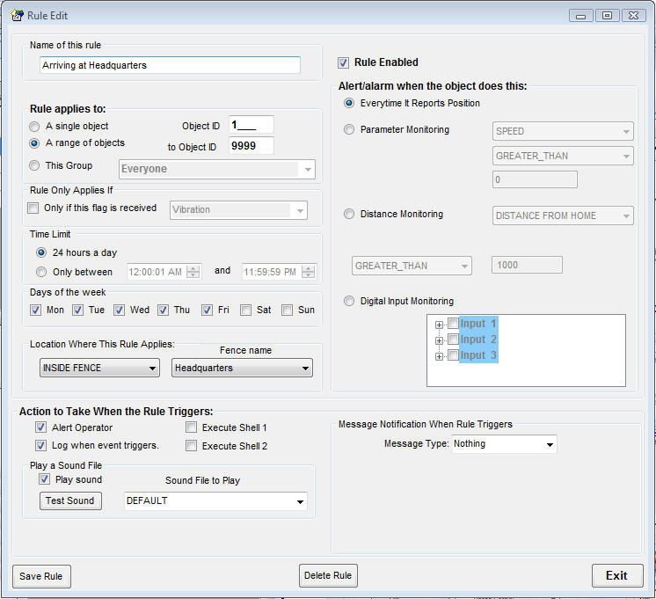This screenshot has width=656, height=599.
Task: Uncheck the Wed day checkbox
Action: pos(120,310)
